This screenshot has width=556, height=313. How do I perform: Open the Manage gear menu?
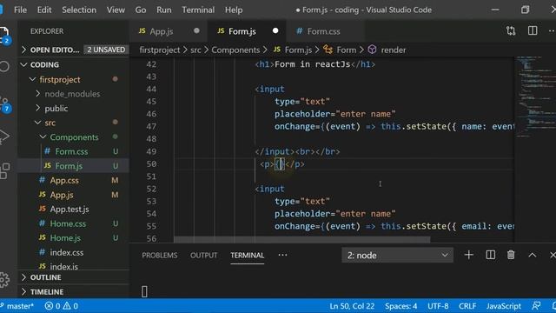[x=4, y=279]
